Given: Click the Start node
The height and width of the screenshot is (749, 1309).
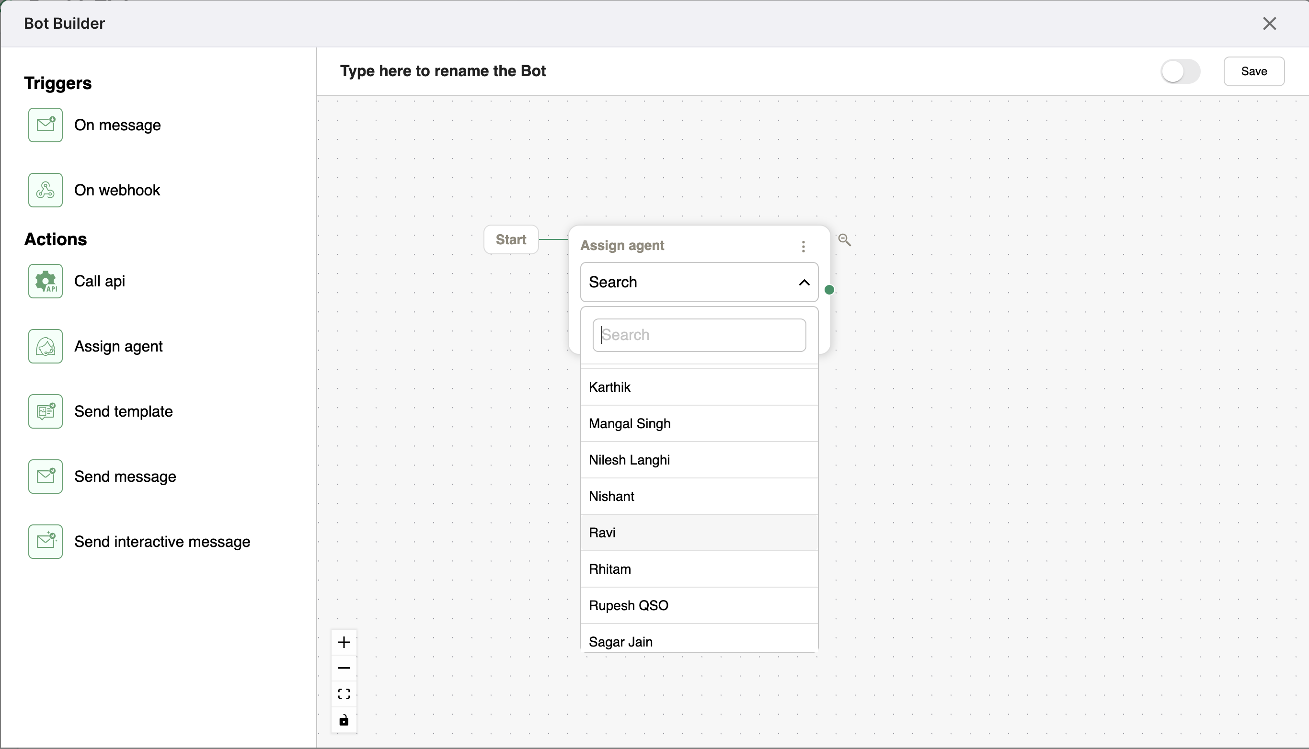Looking at the screenshot, I should click(x=511, y=239).
